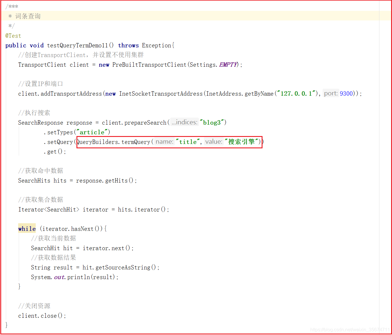
Task: Click the comment //设置IP和端口
Action: [x=40, y=84]
